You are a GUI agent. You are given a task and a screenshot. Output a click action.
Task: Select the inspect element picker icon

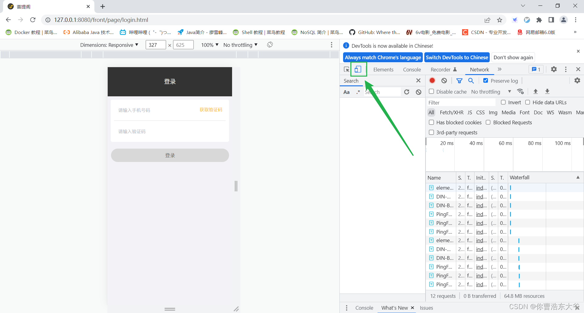(x=346, y=69)
